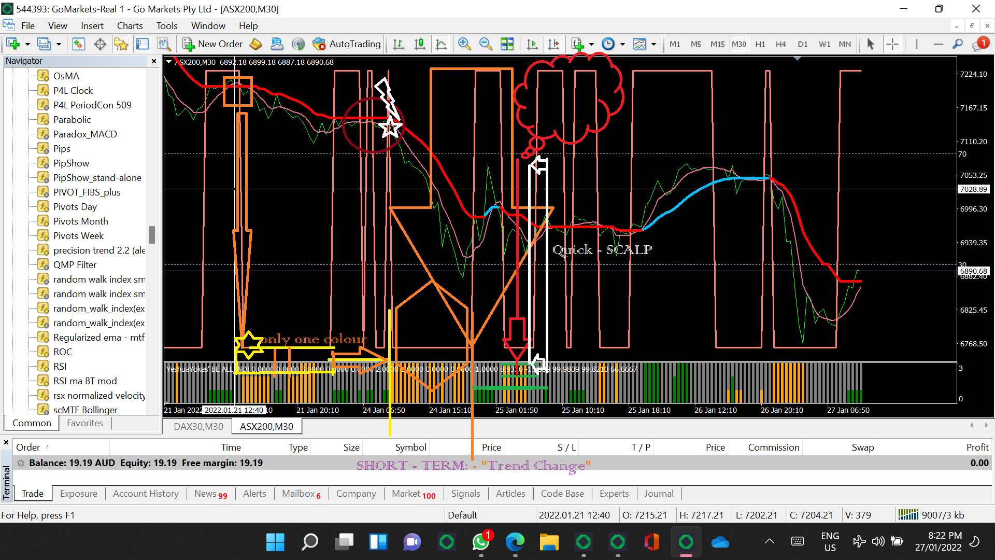
Task: Open indicators list dropdown arrow
Action: [x=591, y=44]
